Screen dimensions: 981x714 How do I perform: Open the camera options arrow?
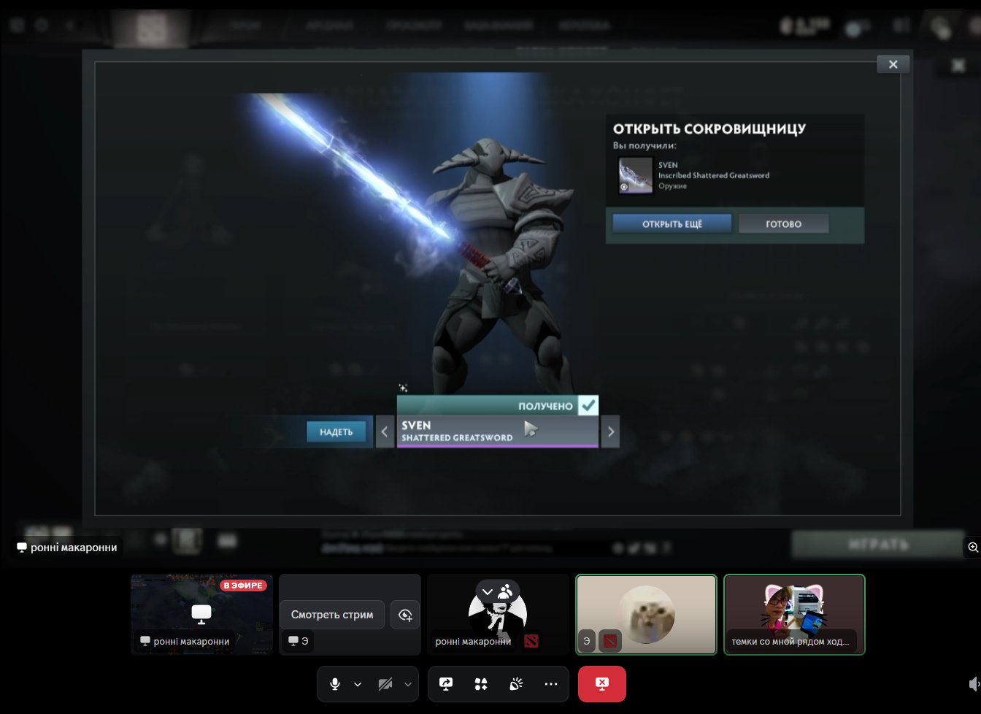408,684
